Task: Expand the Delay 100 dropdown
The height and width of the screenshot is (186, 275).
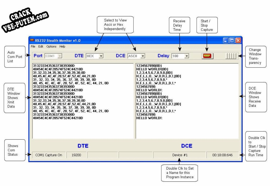Action: coord(186,56)
